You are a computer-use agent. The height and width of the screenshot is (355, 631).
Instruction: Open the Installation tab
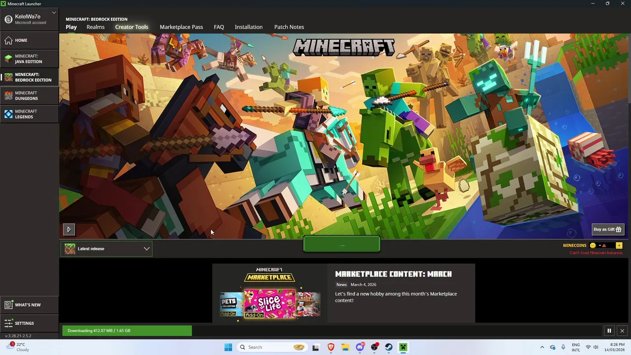click(x=248, y=27)
